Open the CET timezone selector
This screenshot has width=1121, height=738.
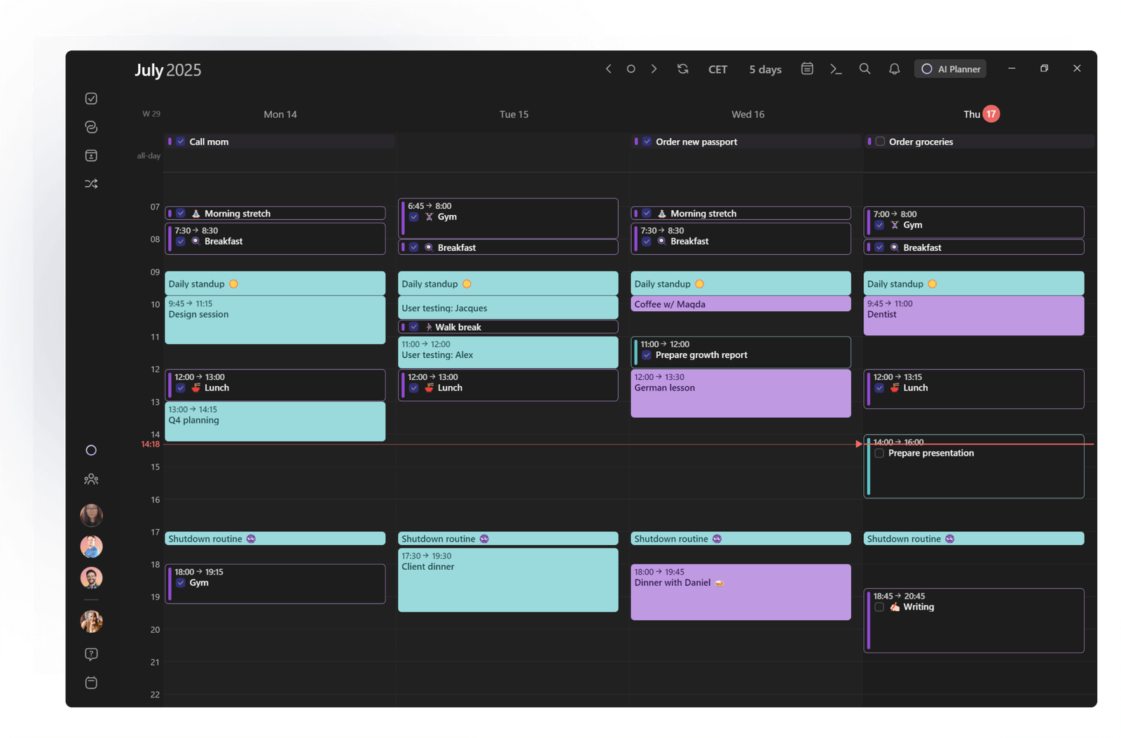(717, 69)
